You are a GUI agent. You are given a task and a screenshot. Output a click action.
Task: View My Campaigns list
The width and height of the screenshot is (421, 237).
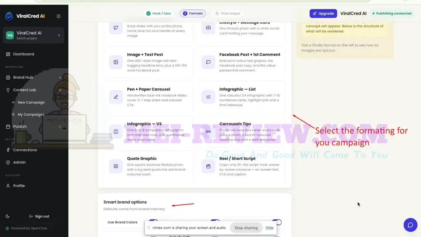pos(31,114)
